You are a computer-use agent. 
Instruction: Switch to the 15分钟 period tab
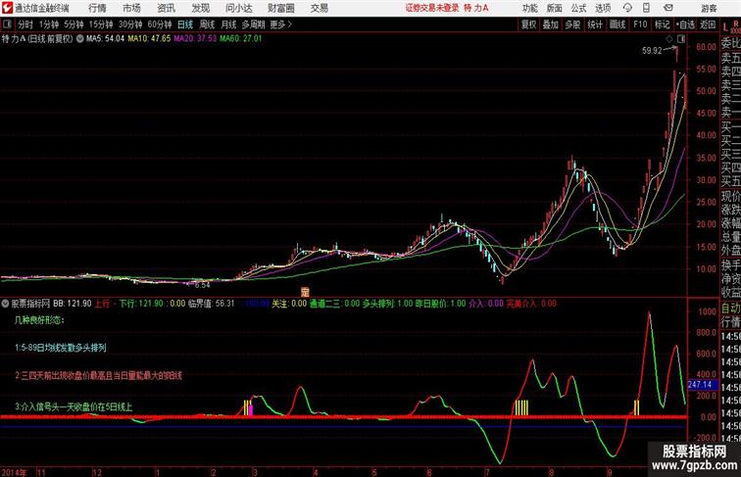point(101,24)
